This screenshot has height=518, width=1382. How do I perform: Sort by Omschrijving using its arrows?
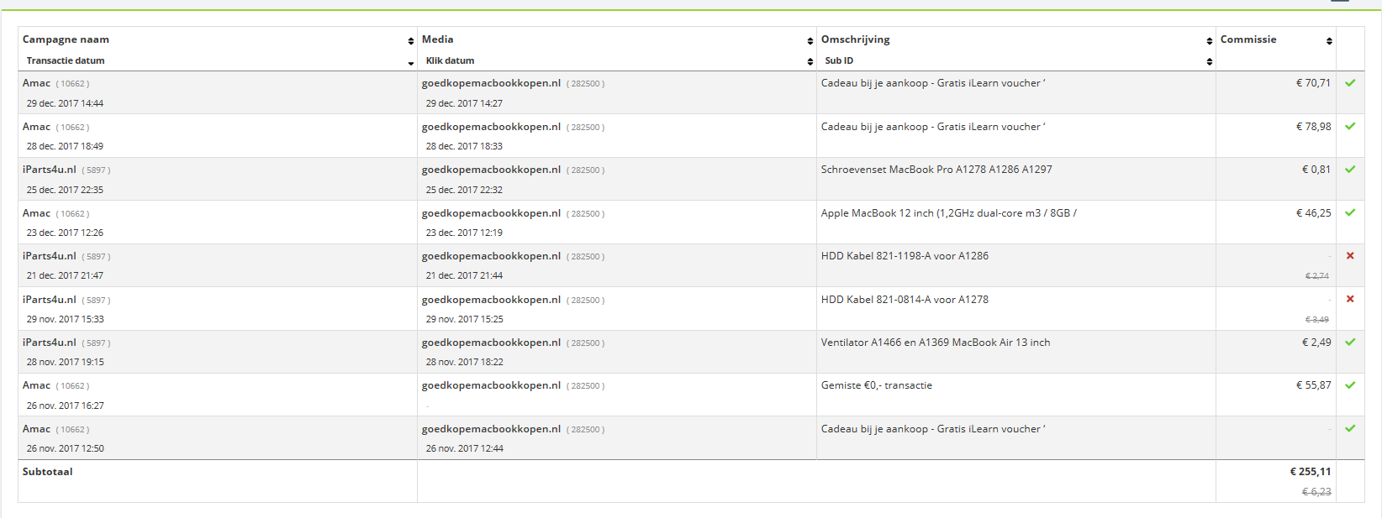1209,41
